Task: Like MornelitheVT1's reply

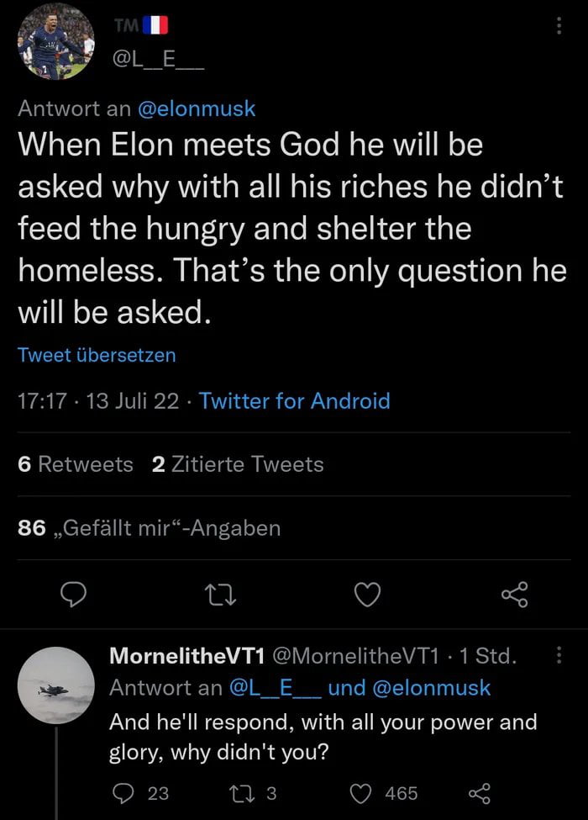Action: [362, 793]
